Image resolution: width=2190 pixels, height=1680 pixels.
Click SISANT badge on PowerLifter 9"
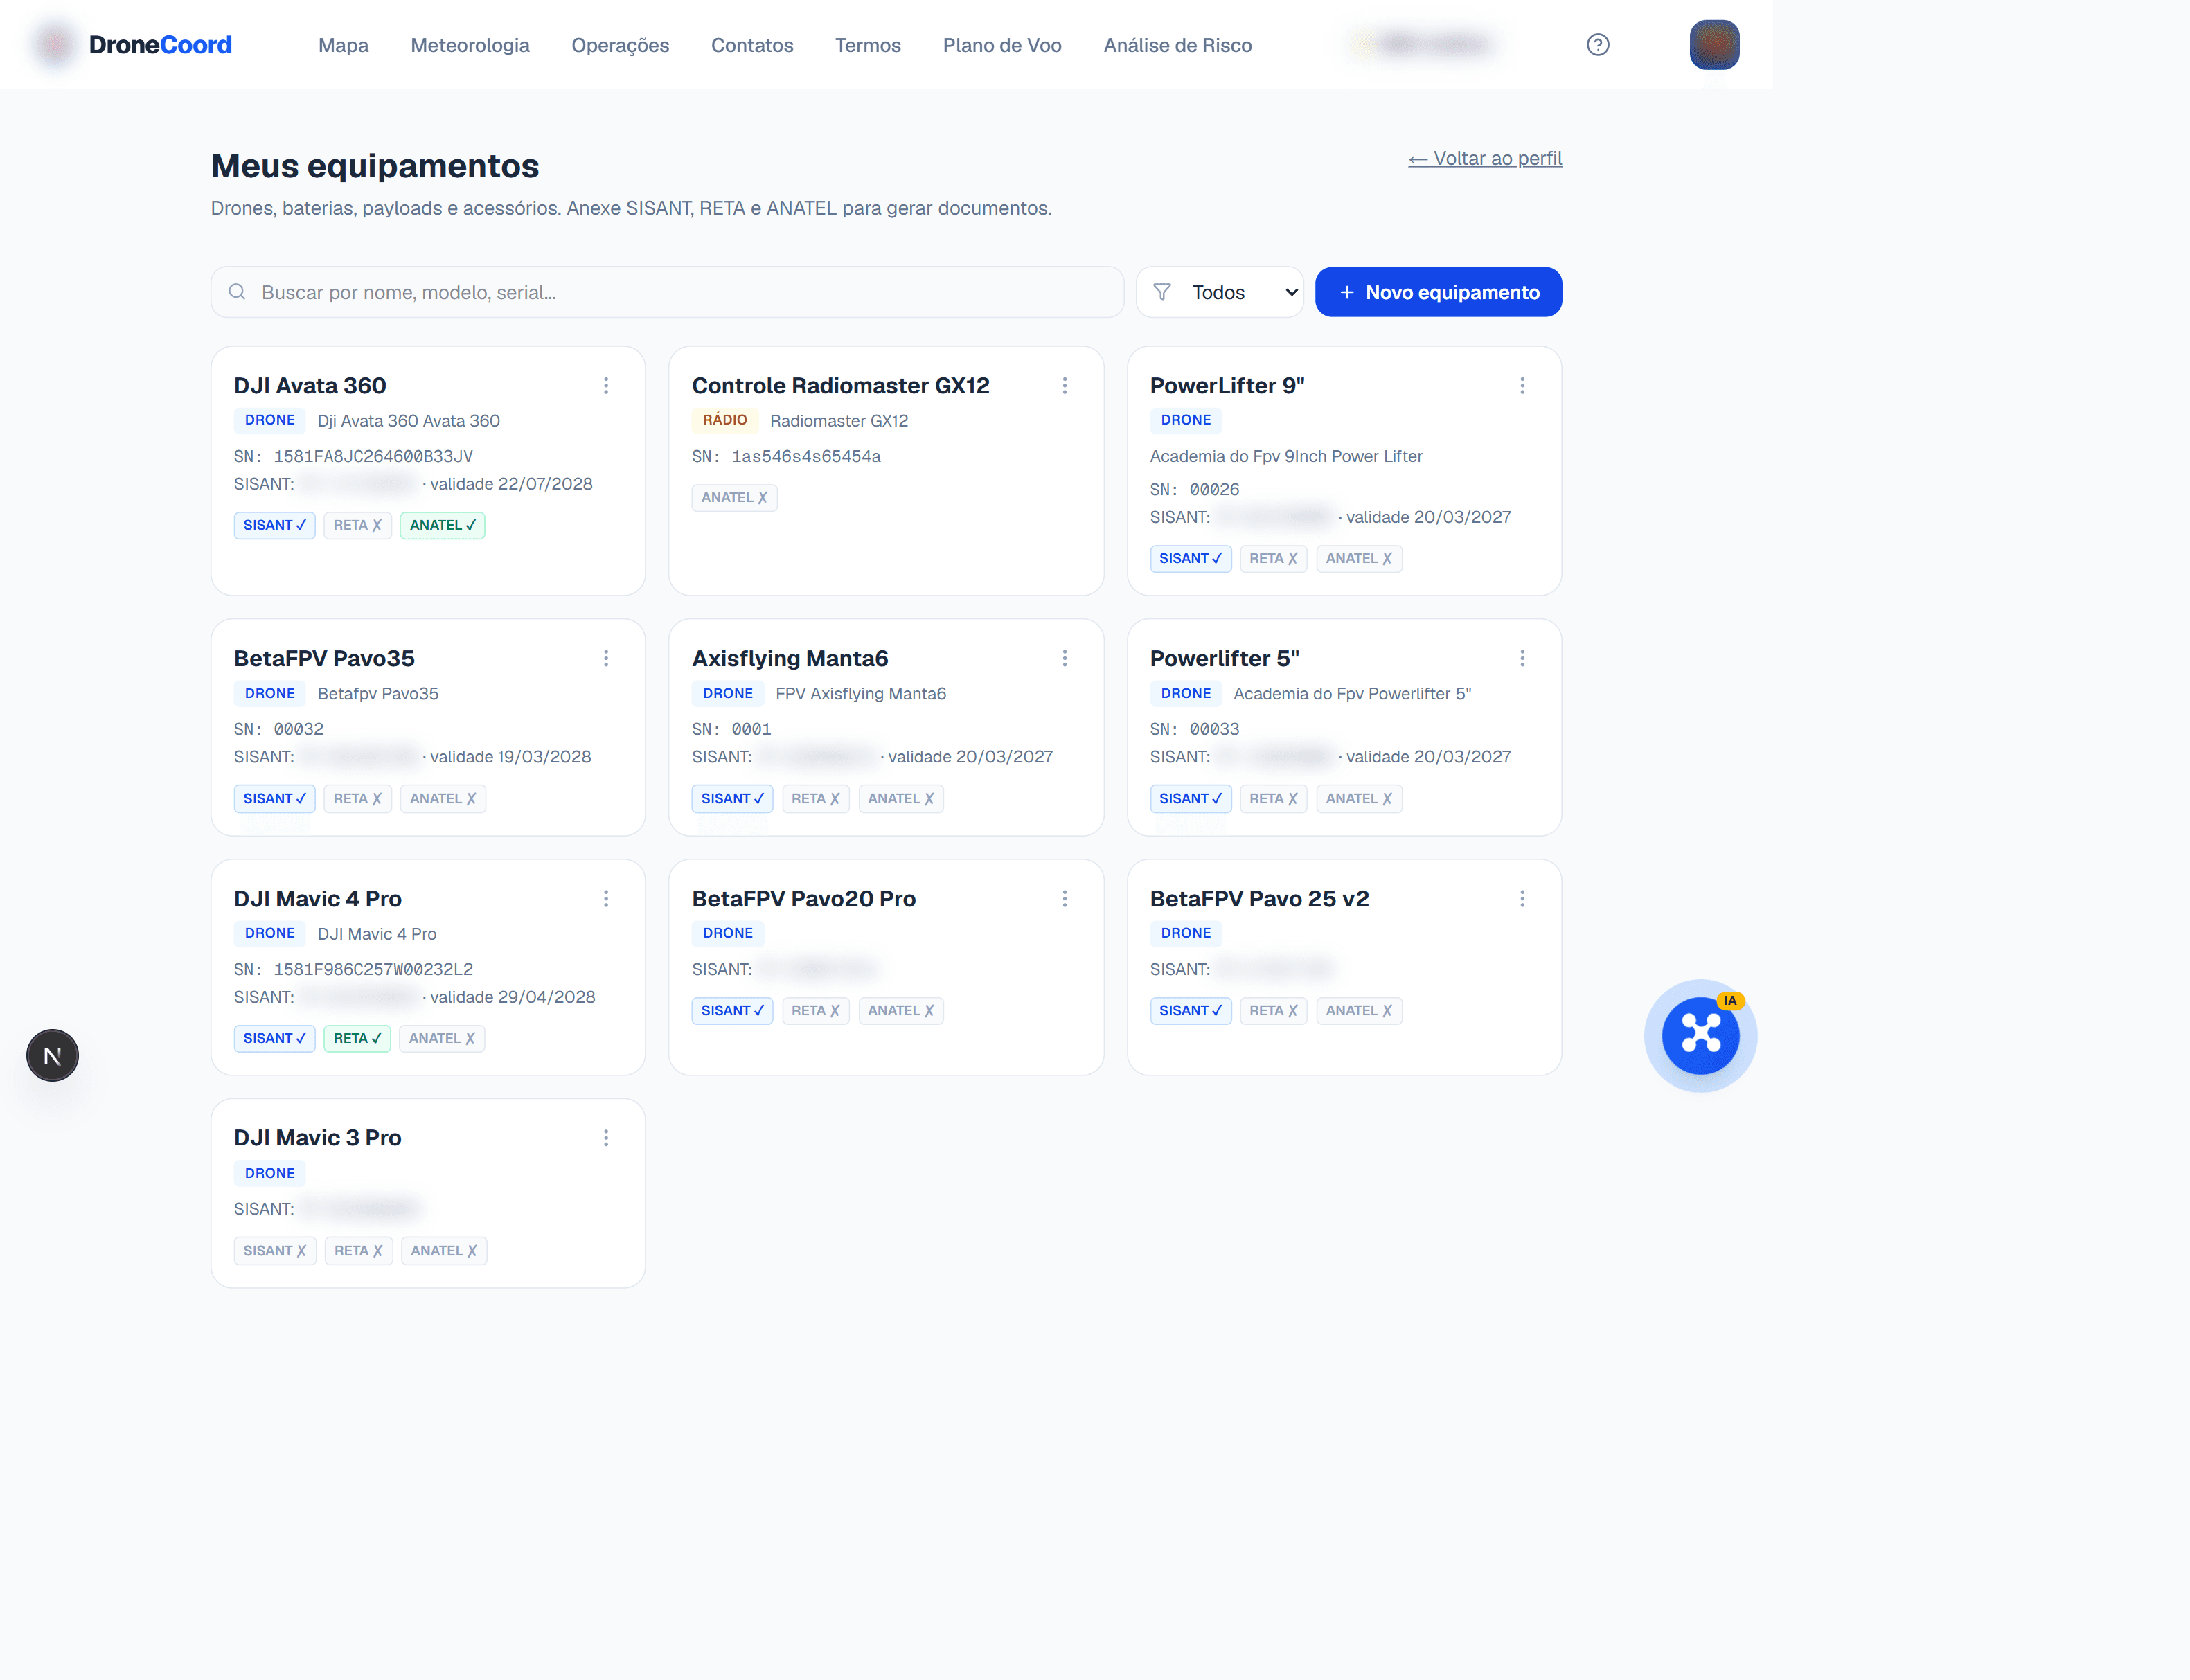1190,559
